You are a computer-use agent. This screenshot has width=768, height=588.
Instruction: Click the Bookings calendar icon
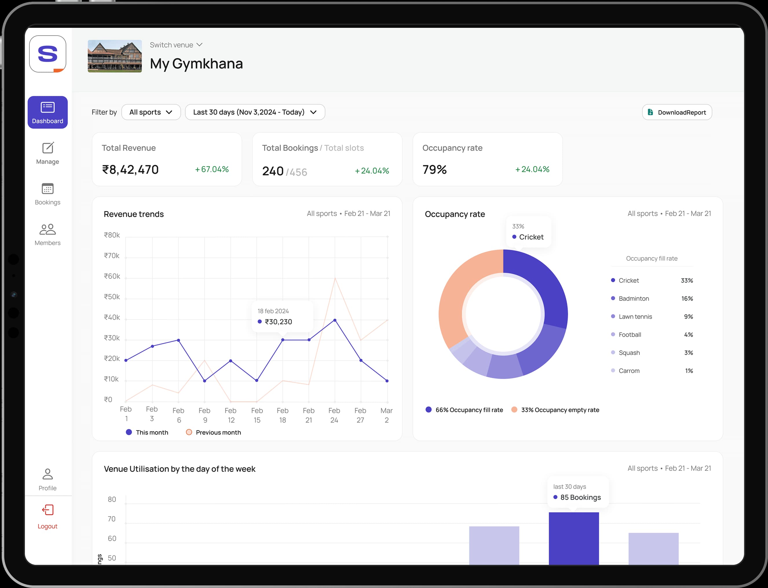pyautogui.click(x=47, y=189)
